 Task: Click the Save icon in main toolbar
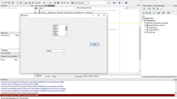pyautogui.click(x=26, y=3)
